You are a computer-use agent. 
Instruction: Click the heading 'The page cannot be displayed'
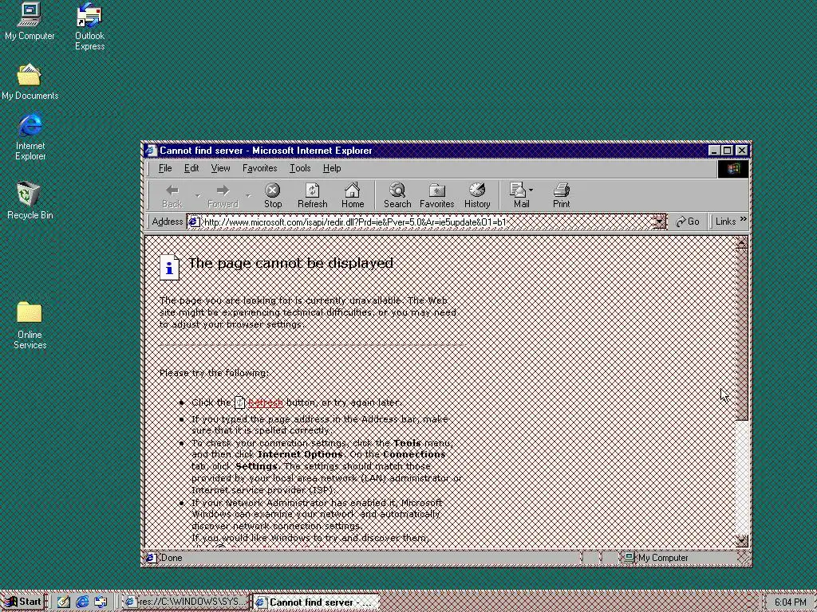coord(290,263)
